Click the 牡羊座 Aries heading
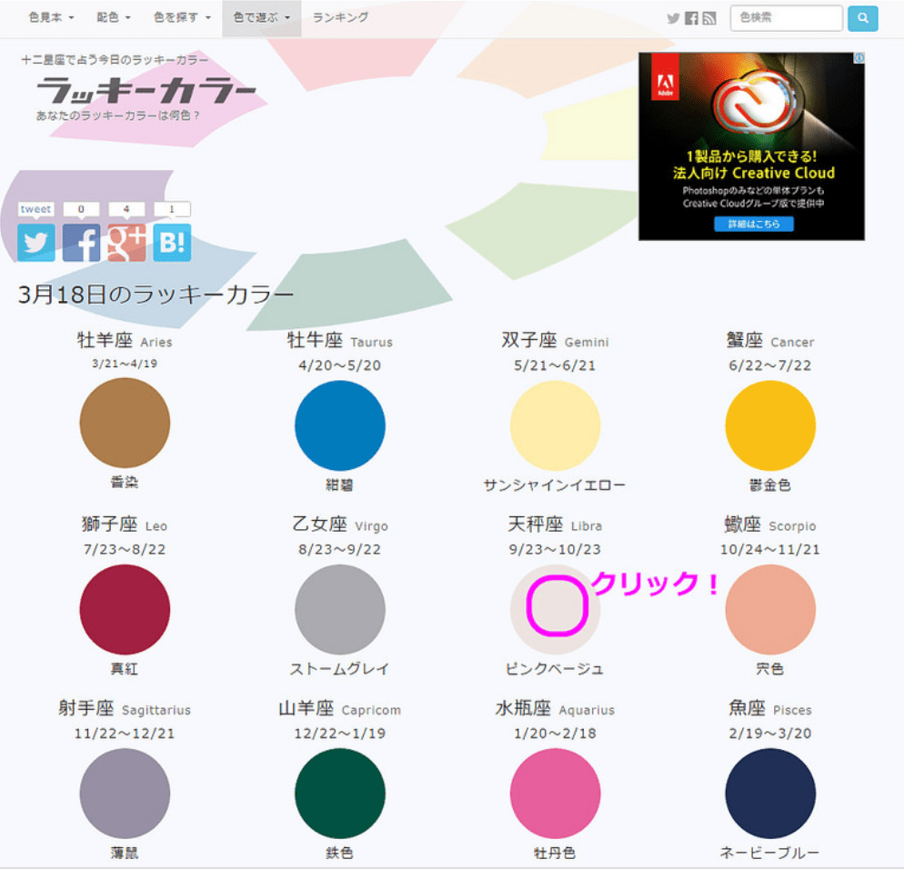 [125, 341]
